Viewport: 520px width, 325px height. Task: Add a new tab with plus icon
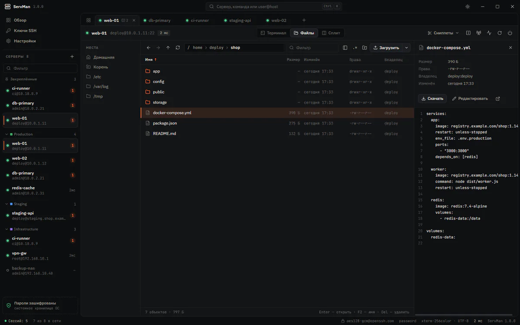coord(304,20)
